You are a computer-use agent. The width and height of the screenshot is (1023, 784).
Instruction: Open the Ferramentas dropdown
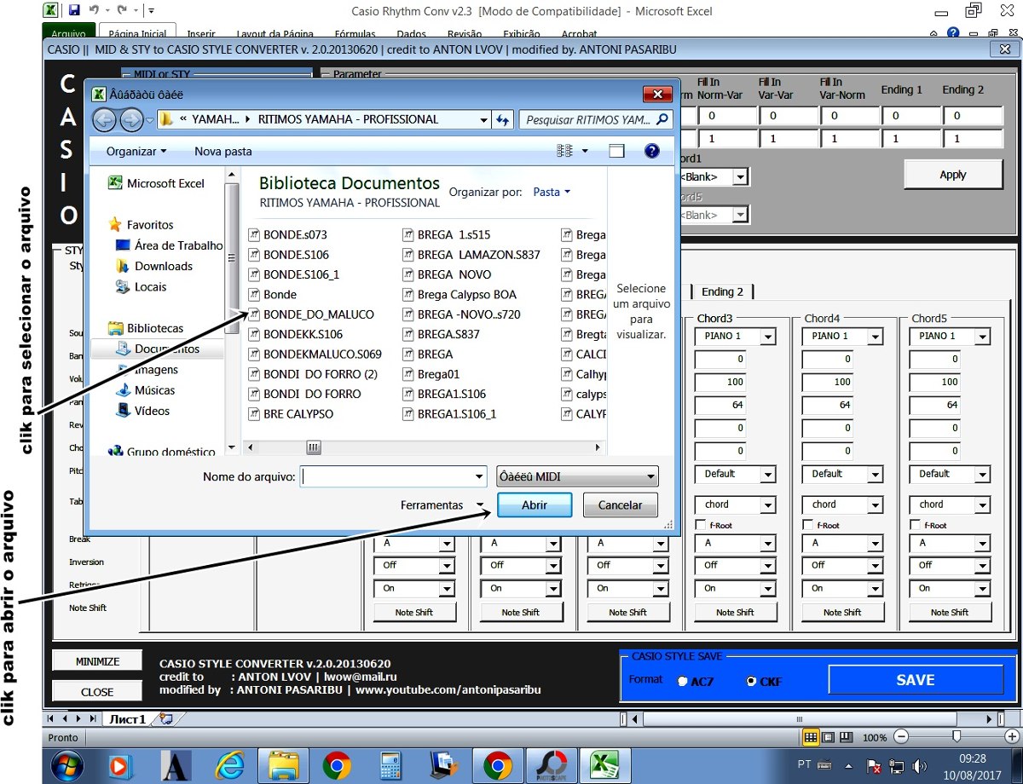click(442, 504)
